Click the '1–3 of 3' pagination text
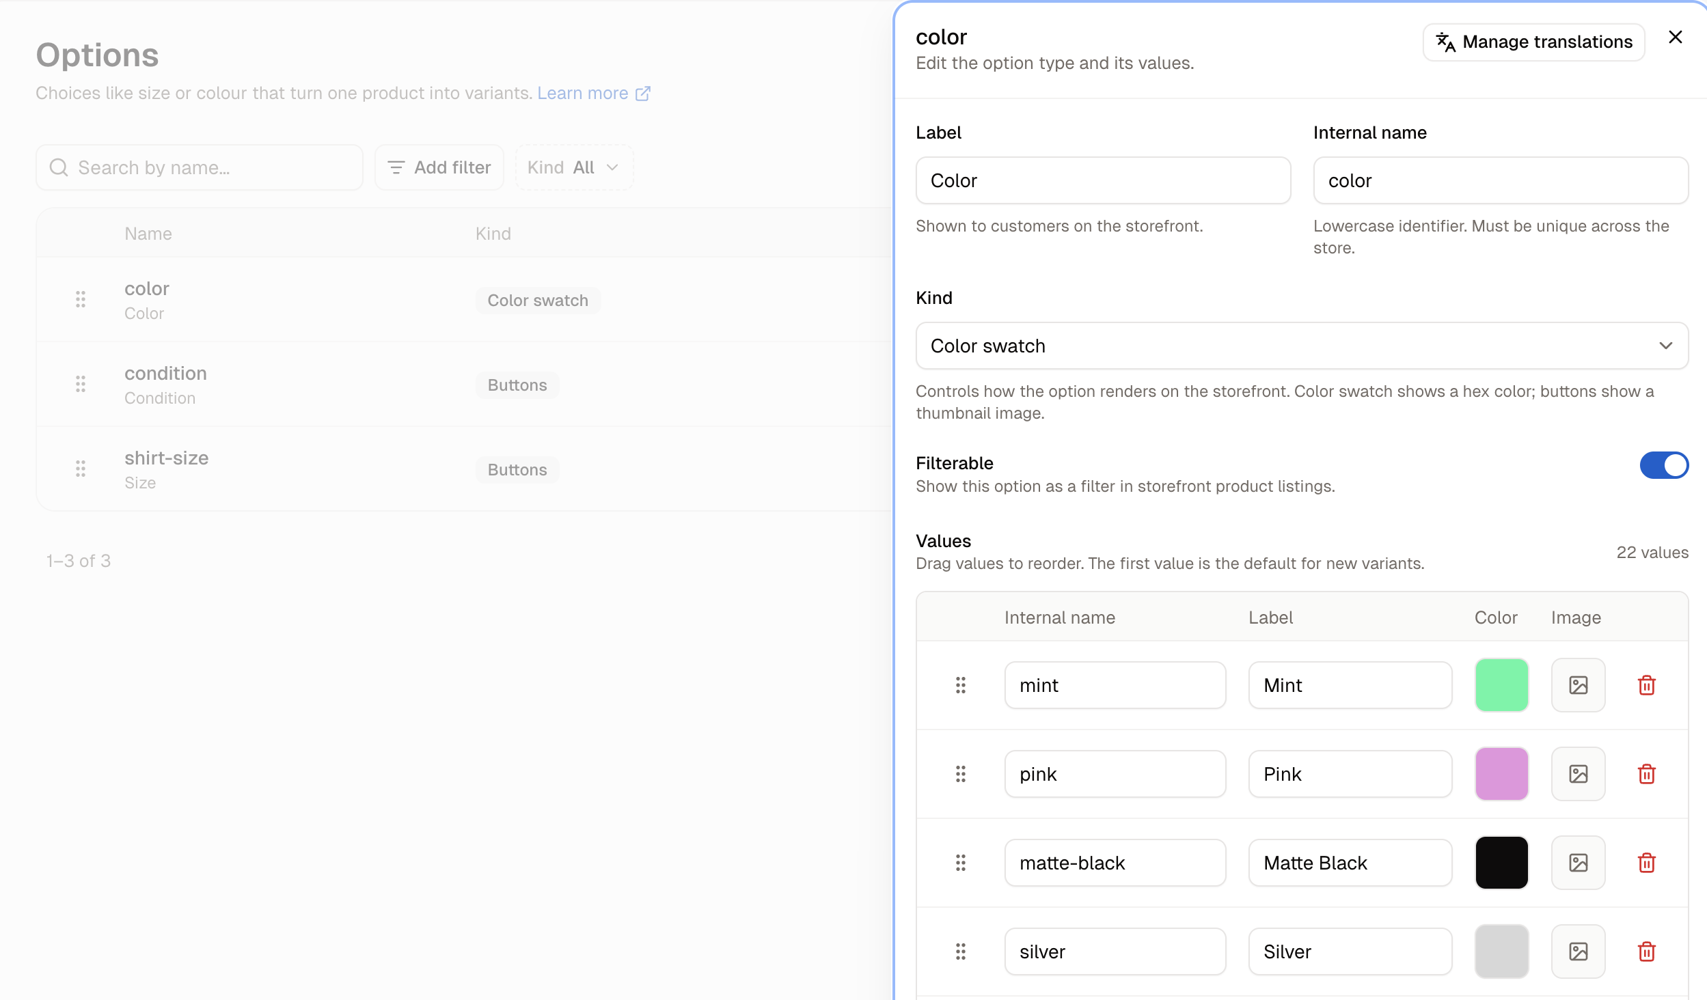Image resolution: width=1707 pixels, height=1000 pixels. coord(79,561)
